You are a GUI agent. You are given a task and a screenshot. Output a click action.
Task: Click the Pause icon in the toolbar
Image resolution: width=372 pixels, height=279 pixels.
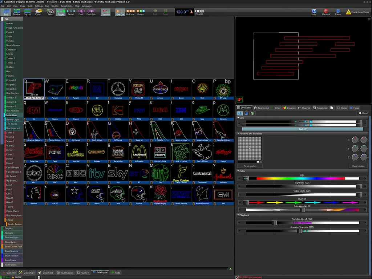338,11
